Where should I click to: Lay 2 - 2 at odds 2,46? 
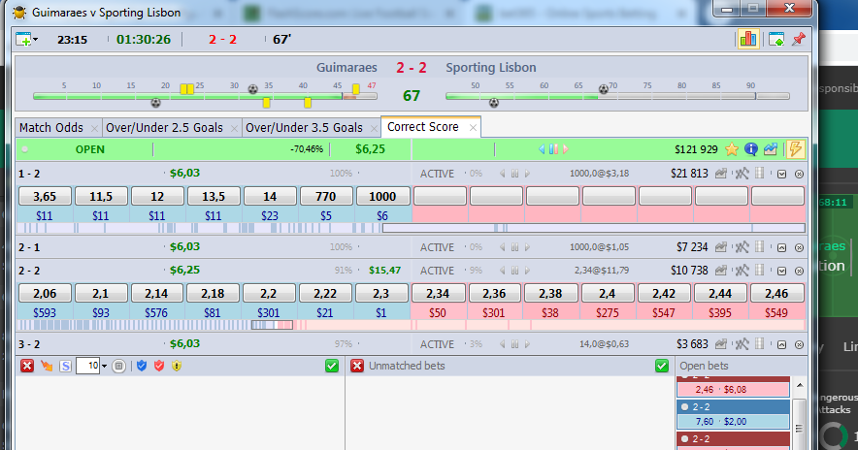pyautogui.click(x=777, y=293)
